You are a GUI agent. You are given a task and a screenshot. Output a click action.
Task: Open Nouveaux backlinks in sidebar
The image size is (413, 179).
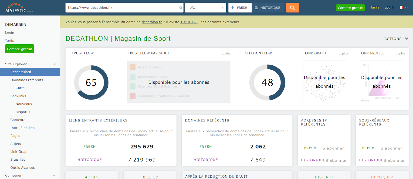24,104
